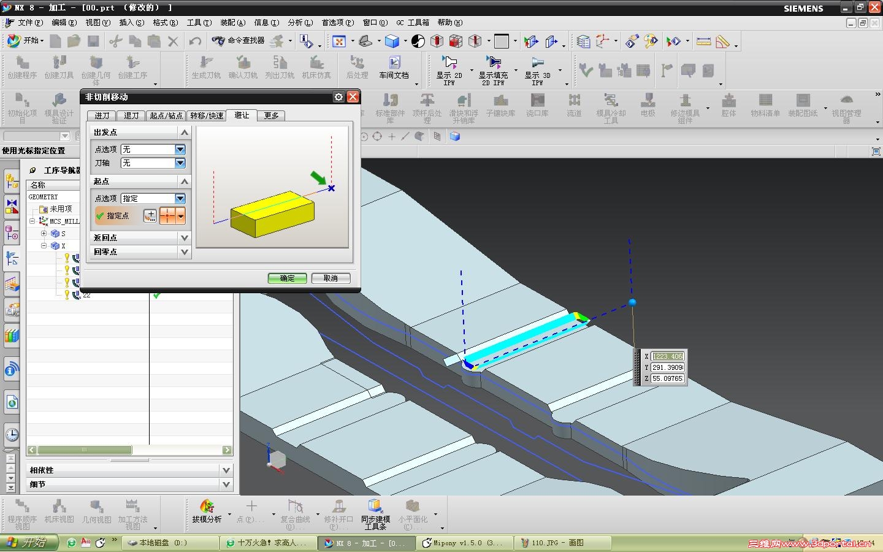Open dialog settings gear in 非切削移动
The width and height of the screenshot is (883, 552).
[x=338, y=97]
